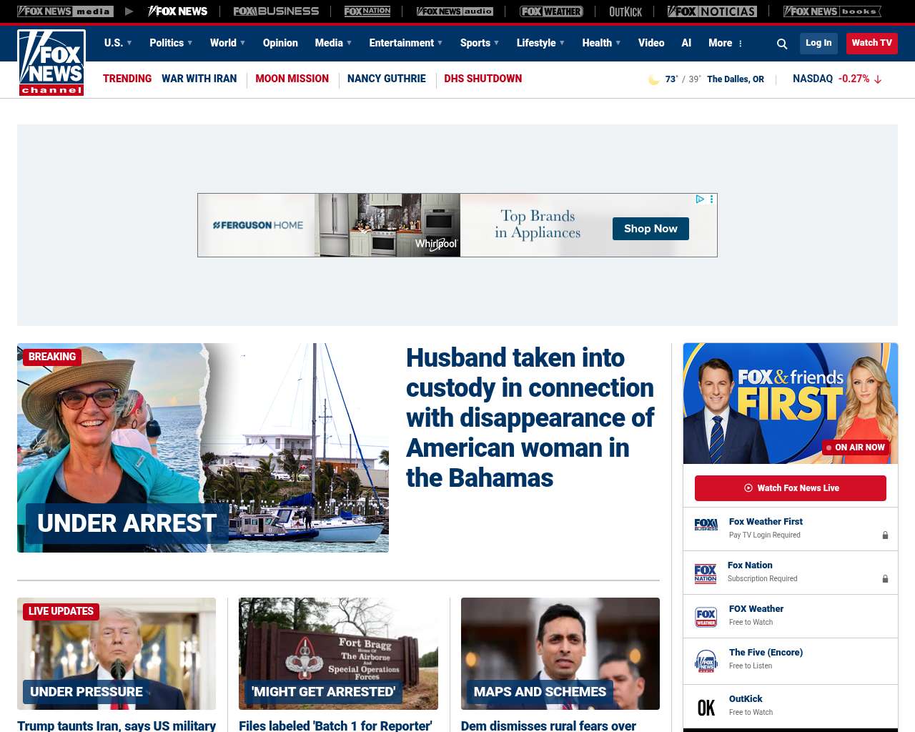Image resolution: width=915 pixels, height=732 pixels.
Task: Select trending topic Nancy Guthrie
Action: point(386,79)
